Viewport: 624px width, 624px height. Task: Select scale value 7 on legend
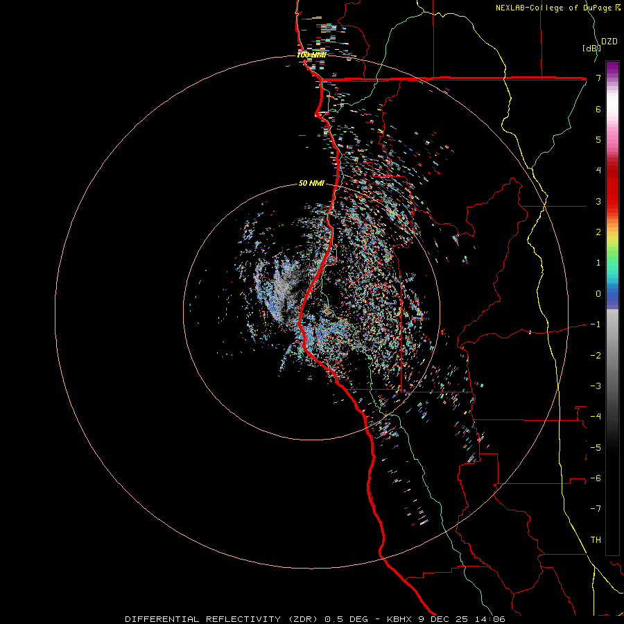(598, 78)
